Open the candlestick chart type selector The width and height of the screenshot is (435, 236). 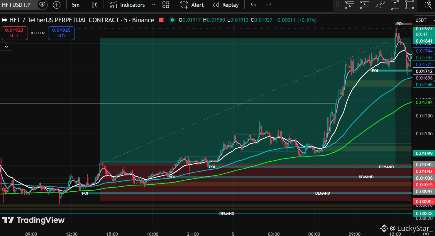[94, 5]
